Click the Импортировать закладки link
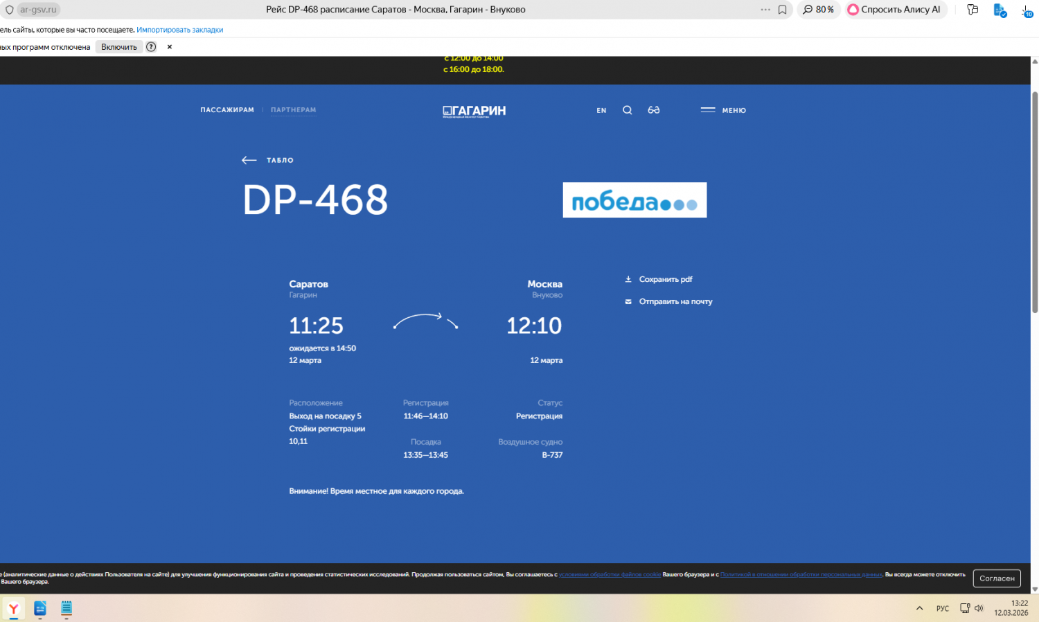 179,30
